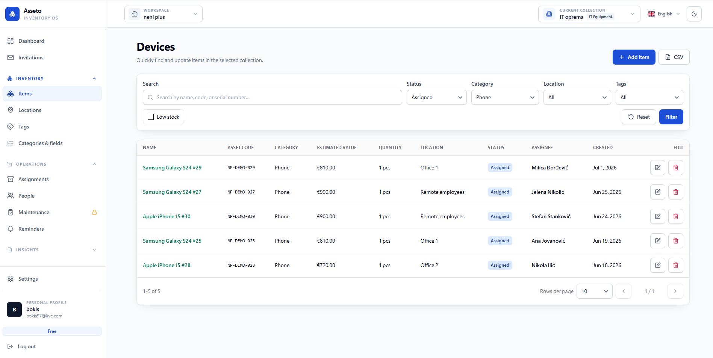Image resolution: width=713 pixels, height=358 pixels.
Task: Open Apple iPhone 15 #30 item link
Action: click(167, 216)
